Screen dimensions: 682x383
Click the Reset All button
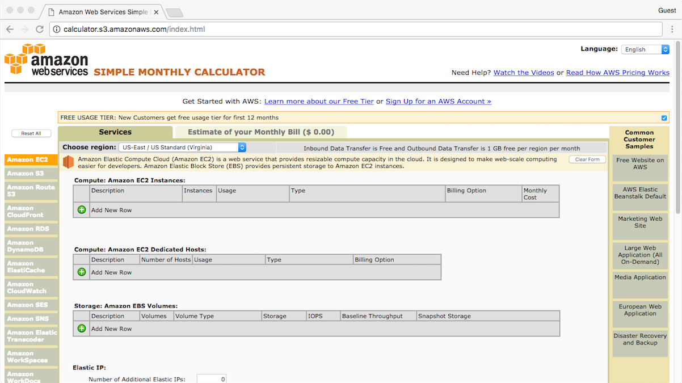[31, 133]
